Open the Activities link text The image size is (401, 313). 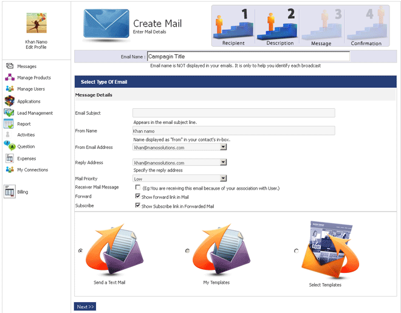coord(26,135)
